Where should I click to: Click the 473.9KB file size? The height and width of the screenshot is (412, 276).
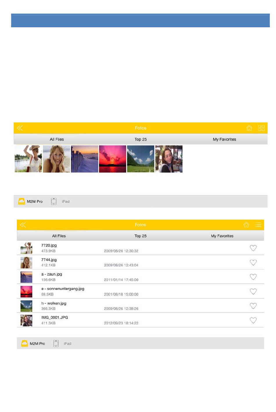pyautogui.click(x=48, y=251)
